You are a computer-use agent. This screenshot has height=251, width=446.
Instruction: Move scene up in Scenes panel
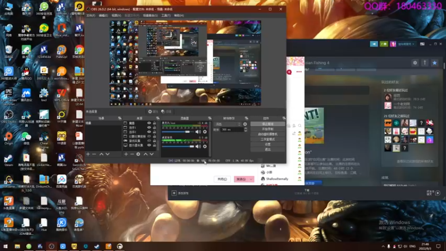[x=101, y=155]
